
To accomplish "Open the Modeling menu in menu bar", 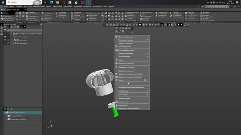I will click(39, 7).
